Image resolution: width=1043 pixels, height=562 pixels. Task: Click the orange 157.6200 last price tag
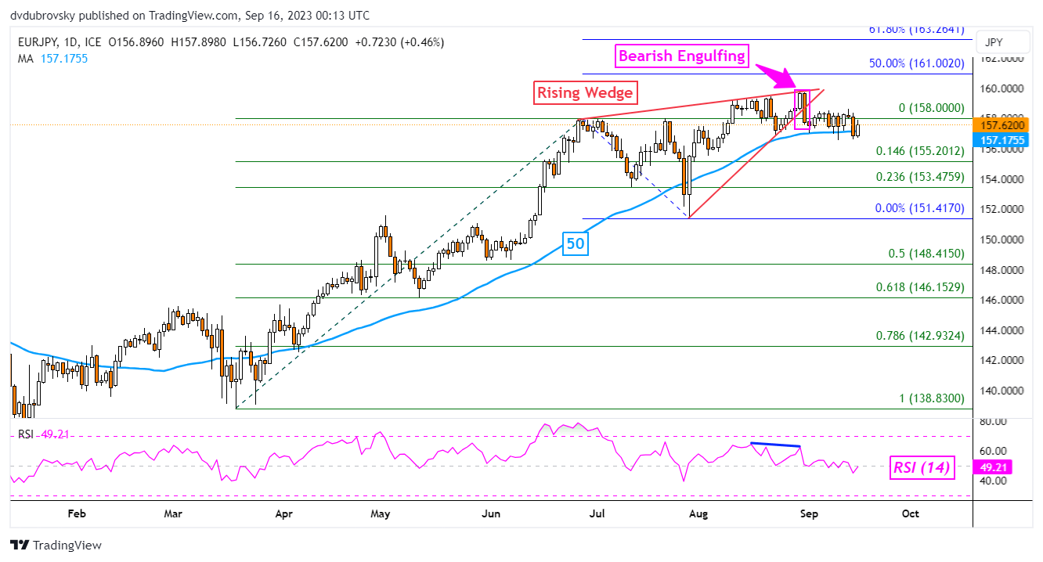coord(1000,124)
